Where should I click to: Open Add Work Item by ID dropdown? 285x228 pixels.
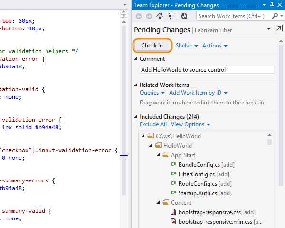[x=198, y=93]
